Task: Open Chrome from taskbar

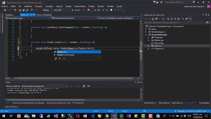Action: [107, 116]
